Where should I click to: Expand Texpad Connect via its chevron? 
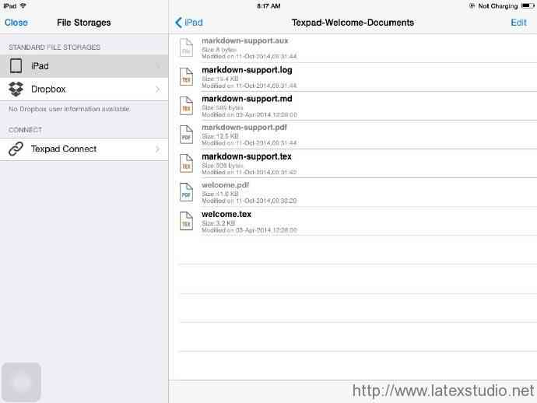click(x=157, y=149)
